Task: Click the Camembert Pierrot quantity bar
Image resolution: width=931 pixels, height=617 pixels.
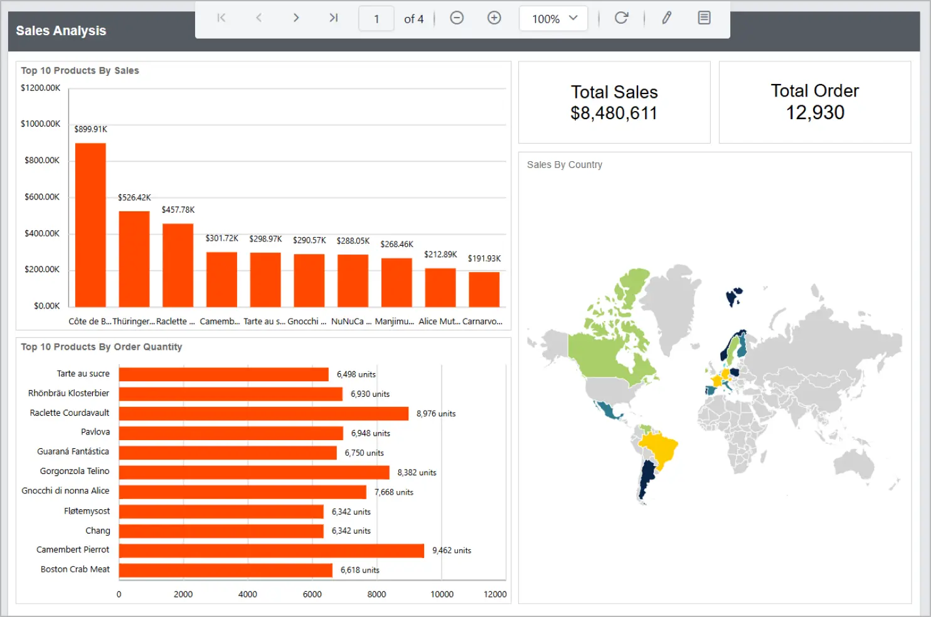Action: click(x=270, y=550)
